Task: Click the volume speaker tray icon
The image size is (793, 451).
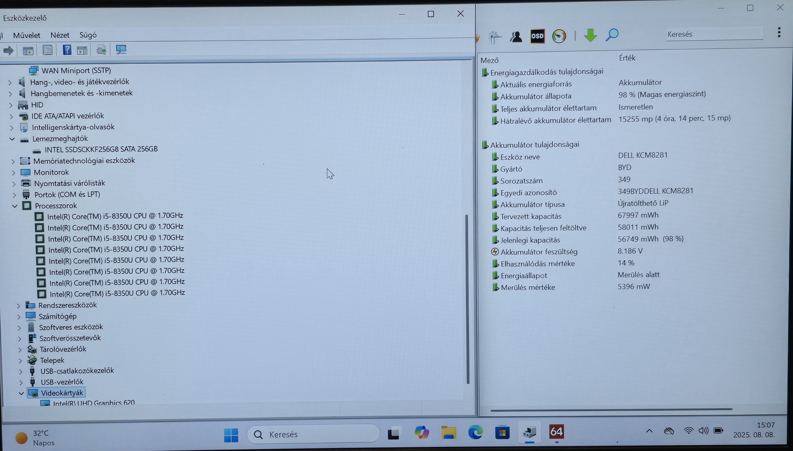Action: click(703, 431)
